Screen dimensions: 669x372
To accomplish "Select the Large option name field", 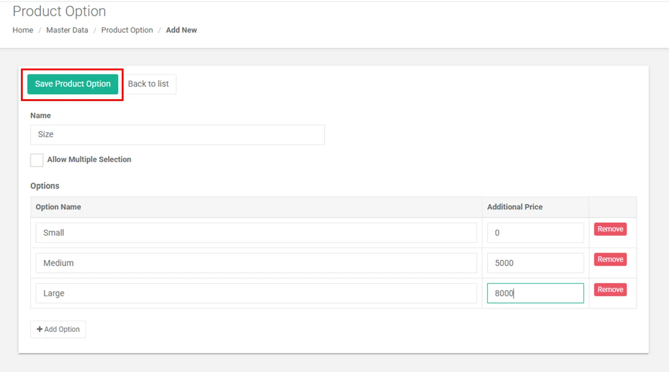I will click(x=256, y=293).
